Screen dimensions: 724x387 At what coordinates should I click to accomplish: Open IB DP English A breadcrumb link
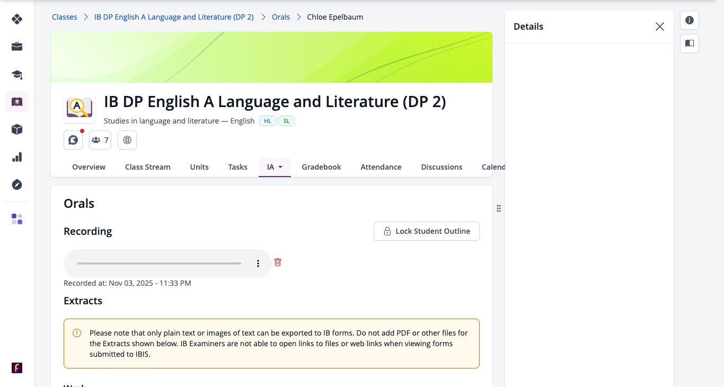tap(174, 17)
